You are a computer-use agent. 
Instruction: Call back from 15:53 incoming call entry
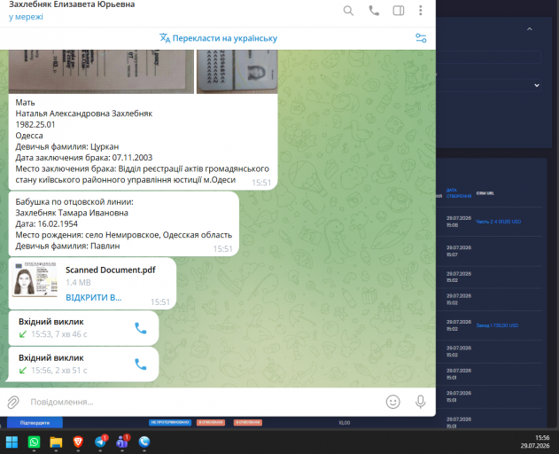141,328
